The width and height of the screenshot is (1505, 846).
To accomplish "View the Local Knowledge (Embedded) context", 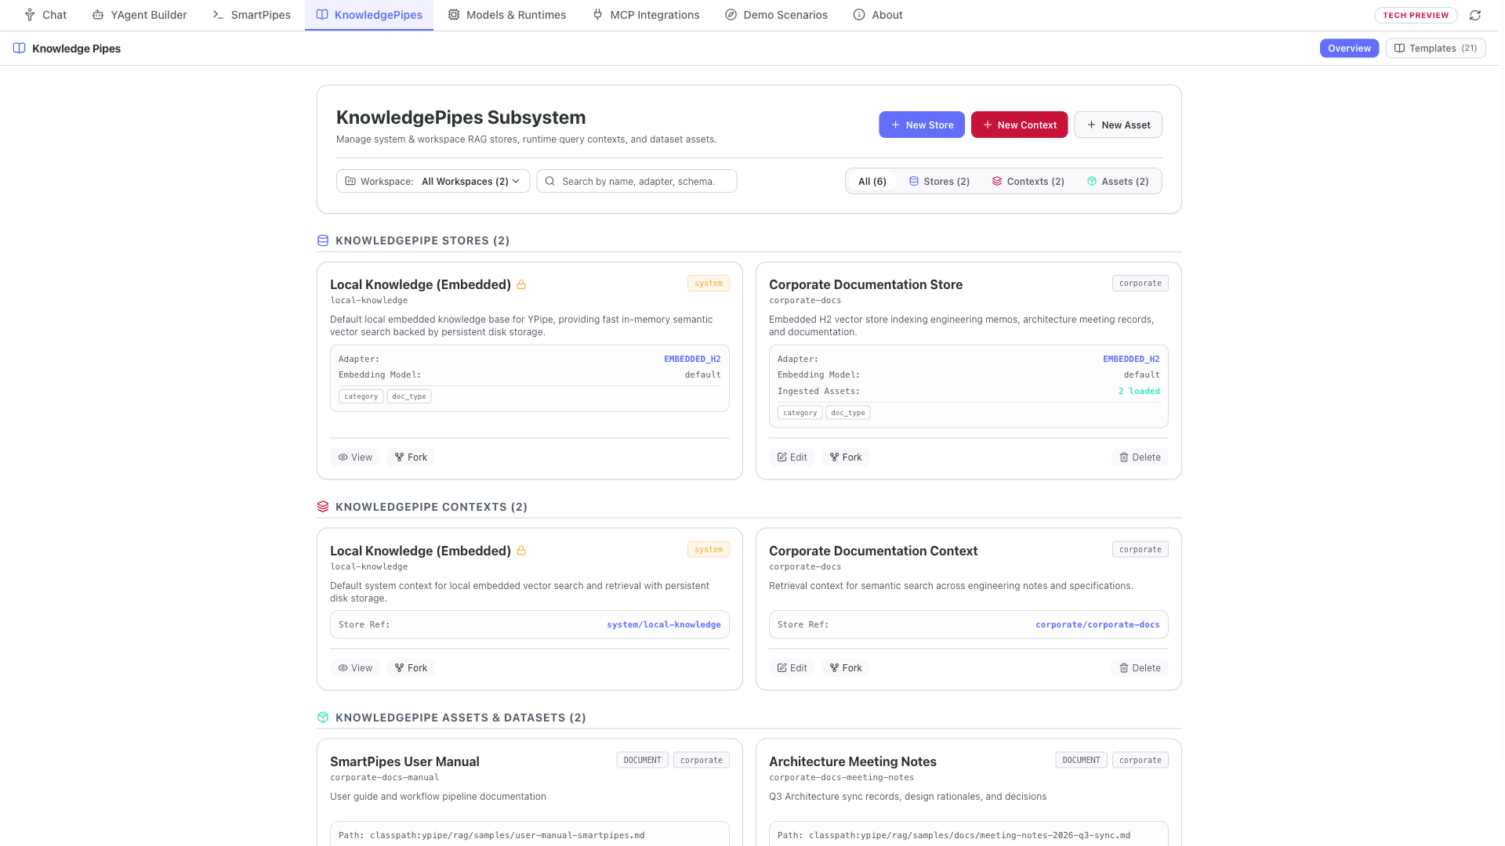I will tap(355, 668).
